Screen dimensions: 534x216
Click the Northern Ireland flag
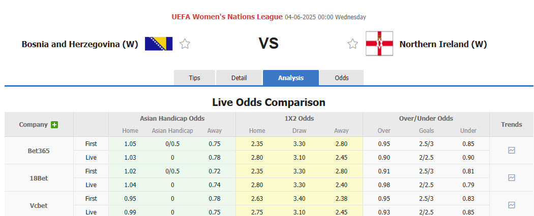click(379, 44)
